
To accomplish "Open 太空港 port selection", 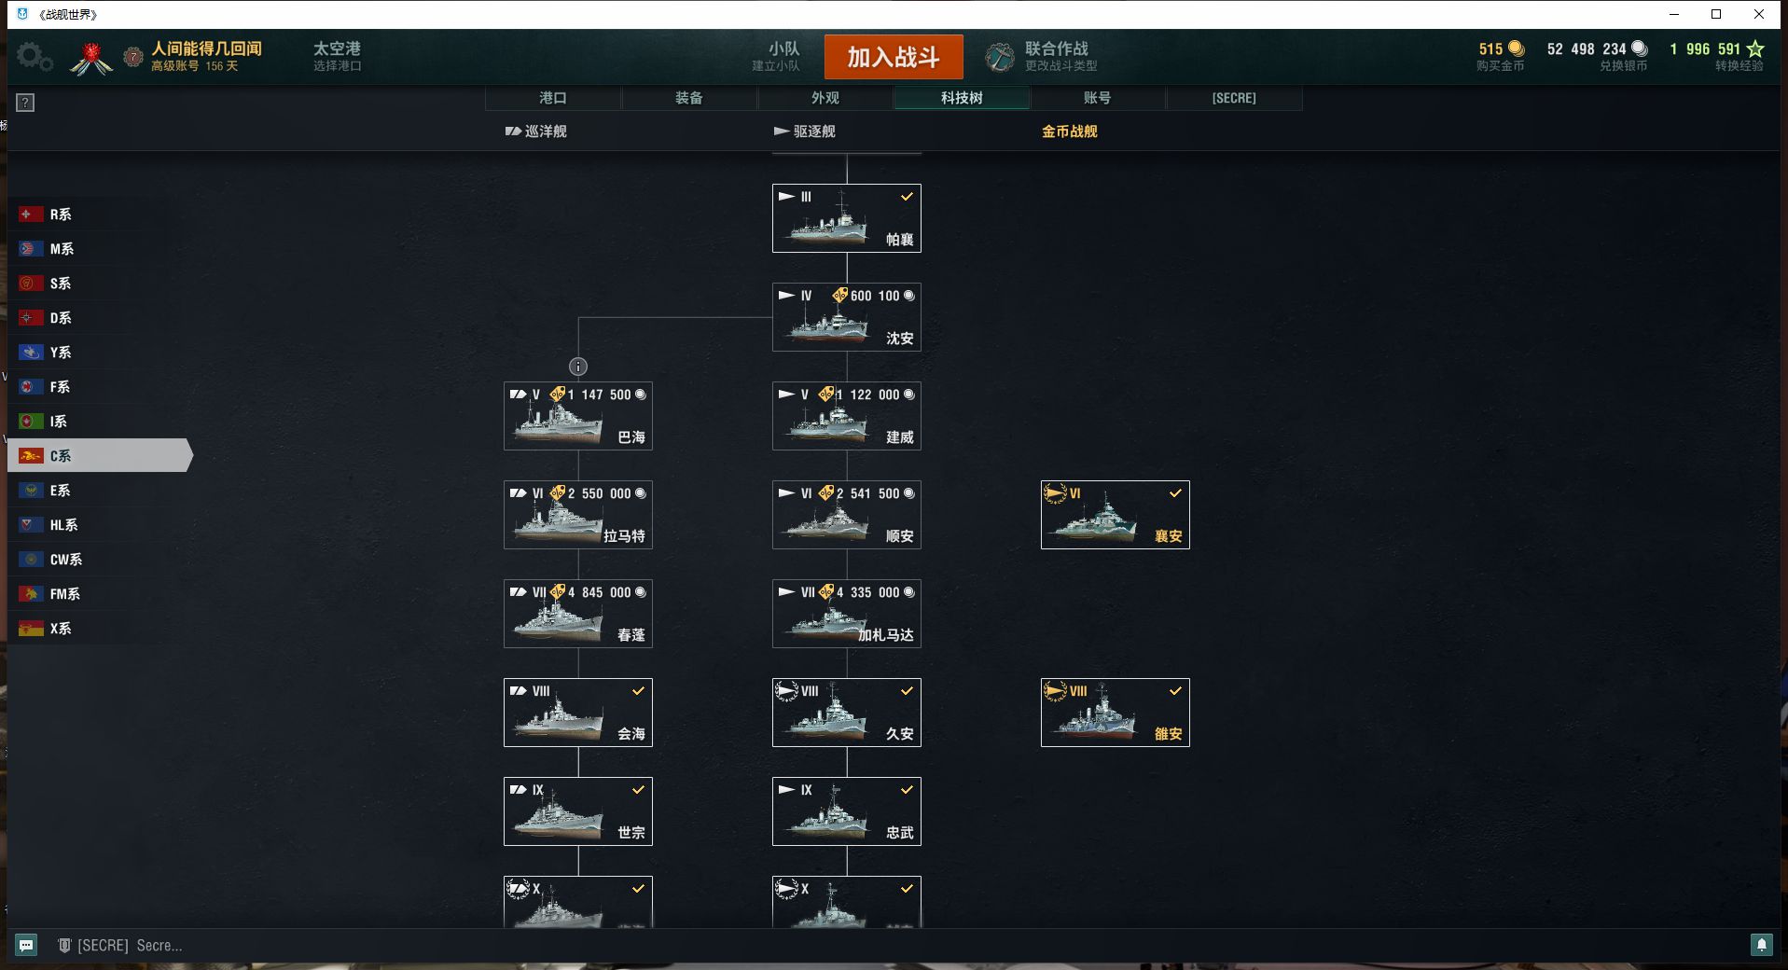I will 337,55.
